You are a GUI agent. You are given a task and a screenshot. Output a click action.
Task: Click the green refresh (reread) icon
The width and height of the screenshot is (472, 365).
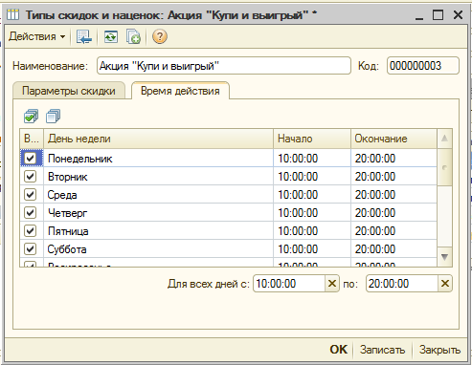pyautogui.click(x=111, y=36)
